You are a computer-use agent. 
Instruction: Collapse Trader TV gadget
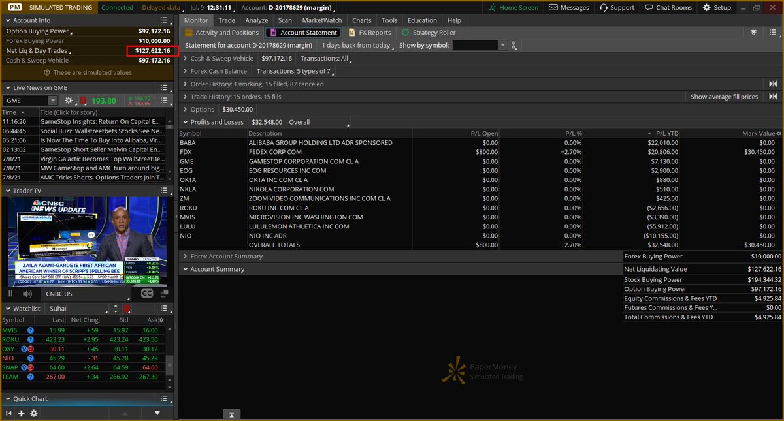coord(7,191)
